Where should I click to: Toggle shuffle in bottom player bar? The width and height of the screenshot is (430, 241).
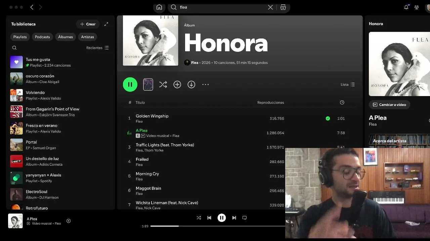click(199, 218)
